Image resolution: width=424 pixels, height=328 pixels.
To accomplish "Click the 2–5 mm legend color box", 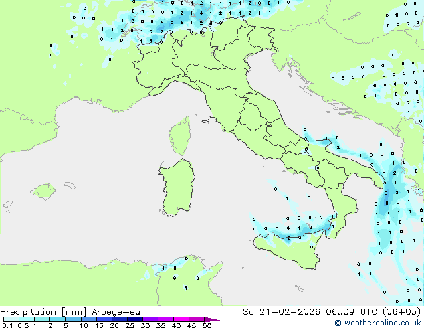I will click(x=58, y=319).
